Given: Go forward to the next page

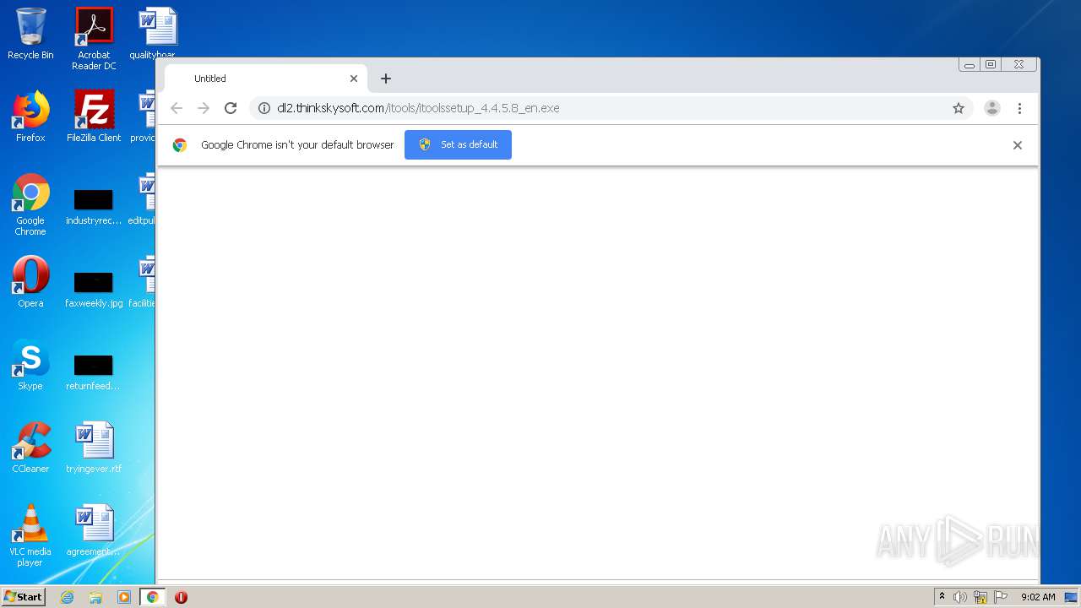Looking at the screenshot, I should tap(204, 108).
